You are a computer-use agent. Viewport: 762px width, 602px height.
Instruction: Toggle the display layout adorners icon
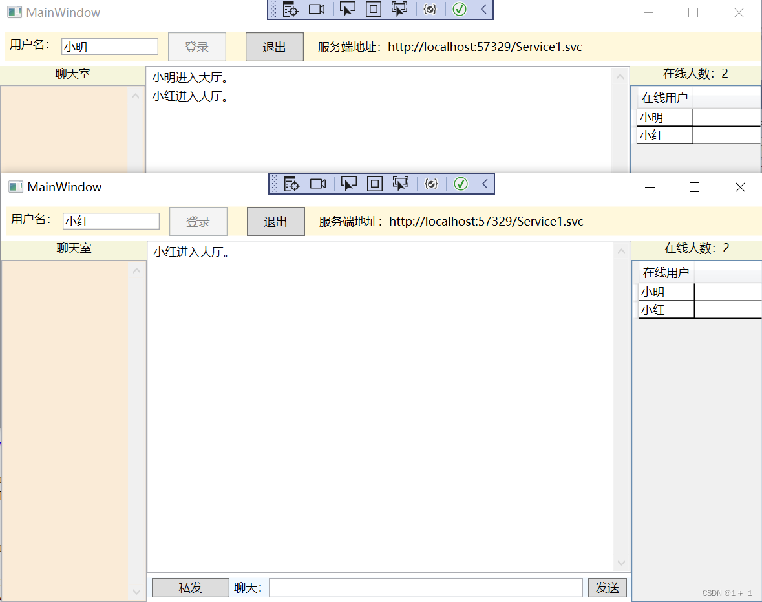(x=374, y=9)
